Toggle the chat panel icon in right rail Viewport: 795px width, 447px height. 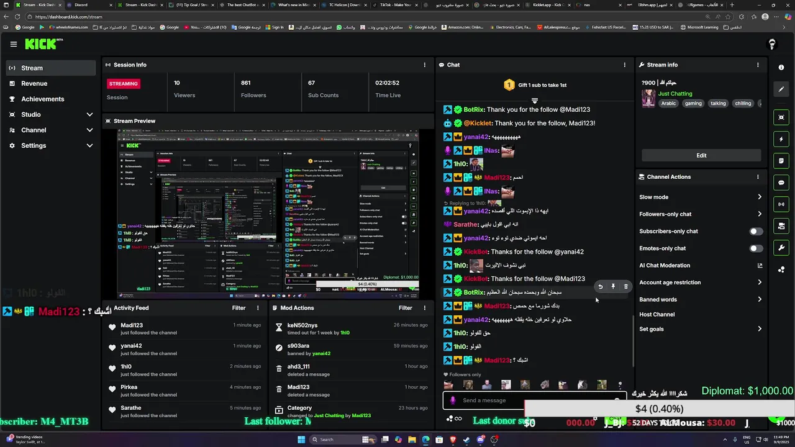pyautogui.click(x=781, y=183)
